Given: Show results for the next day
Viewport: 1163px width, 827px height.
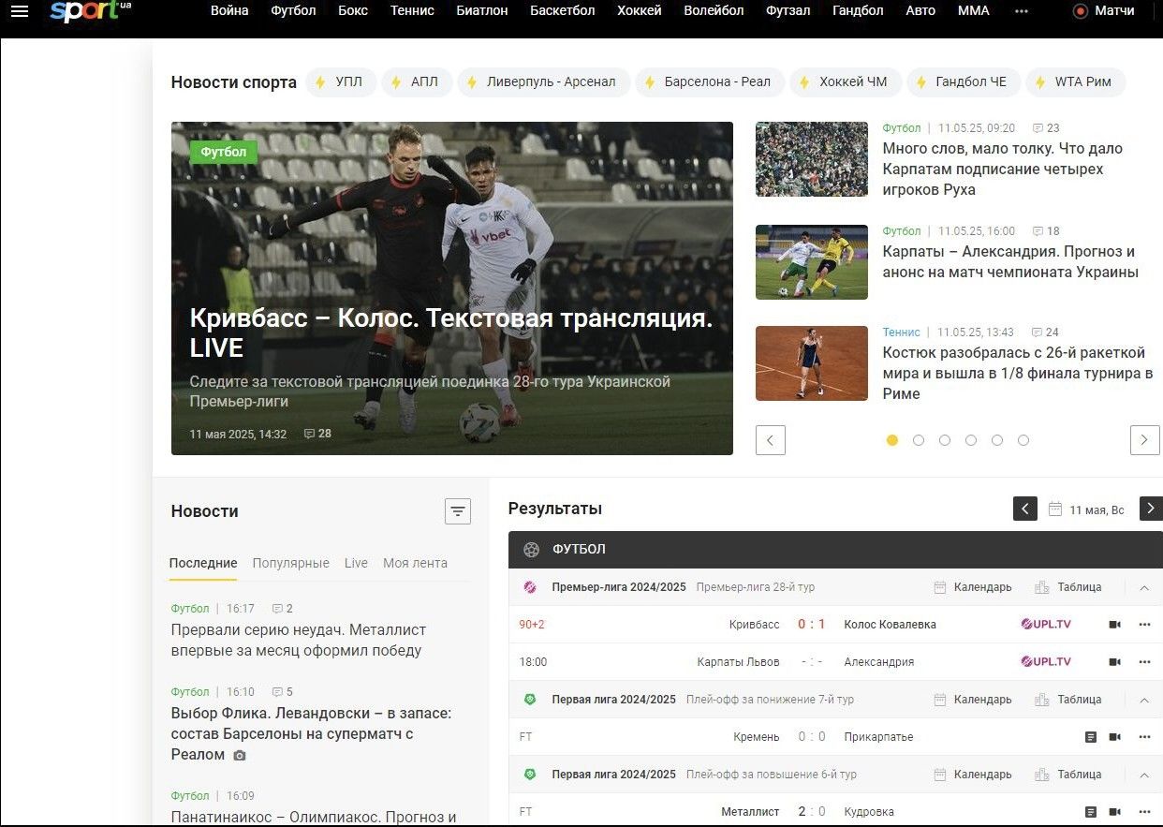Looking at the screenshot, I should 1151,509.
